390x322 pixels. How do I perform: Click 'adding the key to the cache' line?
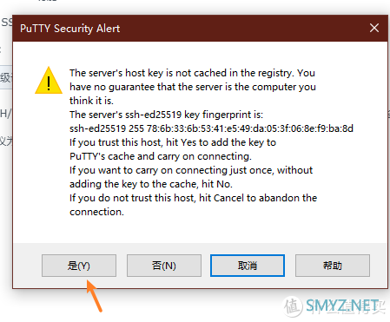(x=151, y=184)
